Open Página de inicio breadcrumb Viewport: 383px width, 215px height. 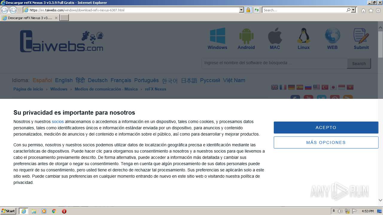click(x=28, y=89)
